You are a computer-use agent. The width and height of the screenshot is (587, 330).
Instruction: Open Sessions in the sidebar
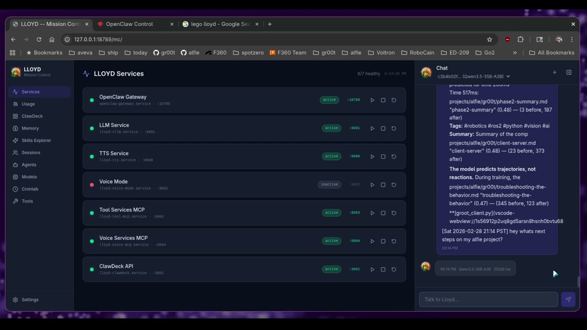39,153
